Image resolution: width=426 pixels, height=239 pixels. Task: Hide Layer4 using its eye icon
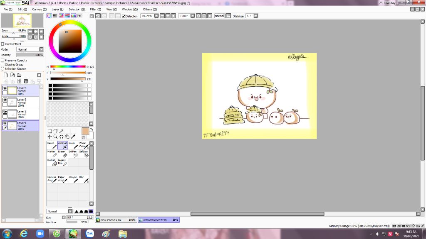(x=5, y=88)
